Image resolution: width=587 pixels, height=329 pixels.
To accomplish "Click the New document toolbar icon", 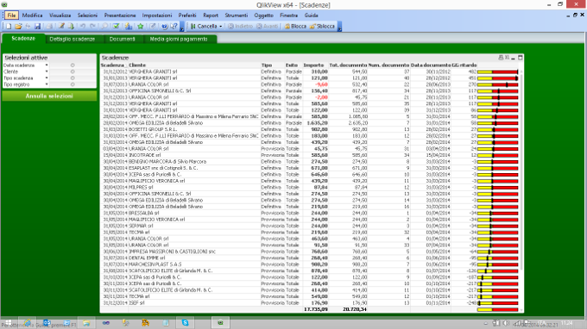I will coord(9,26).
